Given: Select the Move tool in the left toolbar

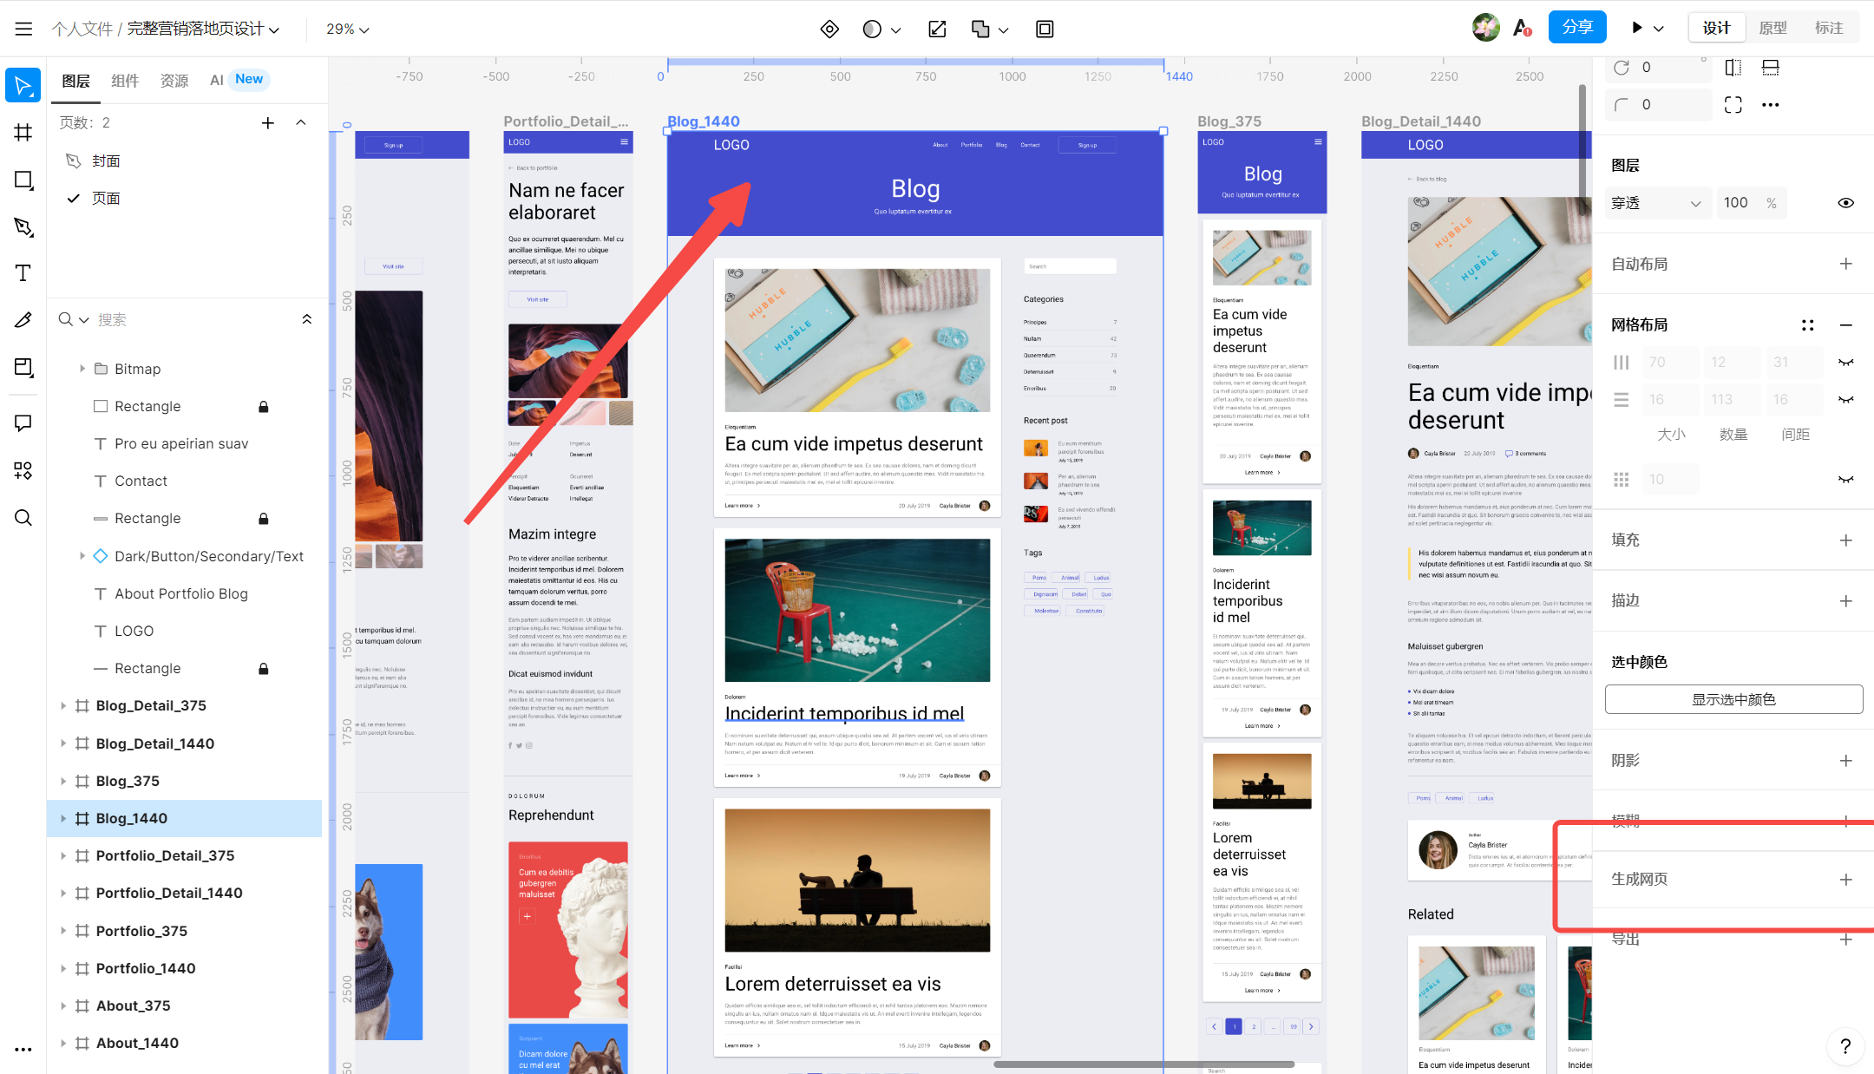Looking at the screenshot, I should 23,85.
